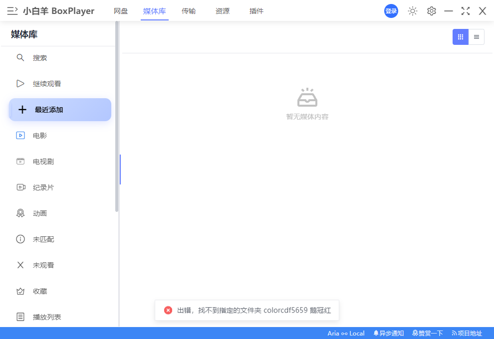Switch to list view mode
The width and height of the screenshot is (494, 339).
pyautogui.click(x=476, y=36)
